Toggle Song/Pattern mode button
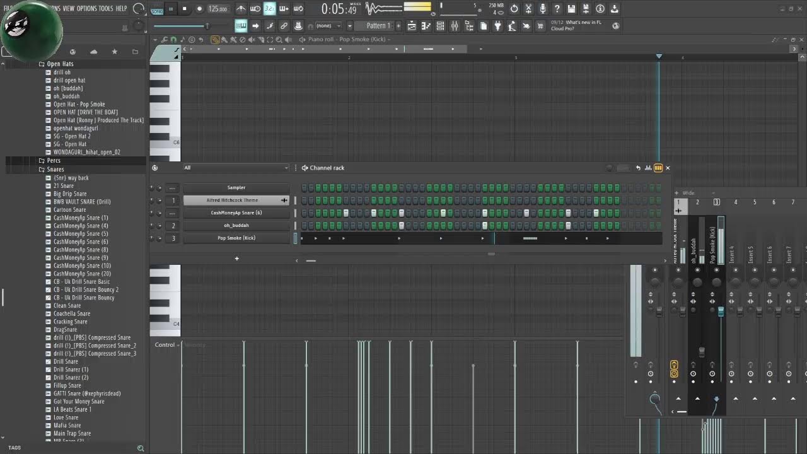 tap(157, 9)
